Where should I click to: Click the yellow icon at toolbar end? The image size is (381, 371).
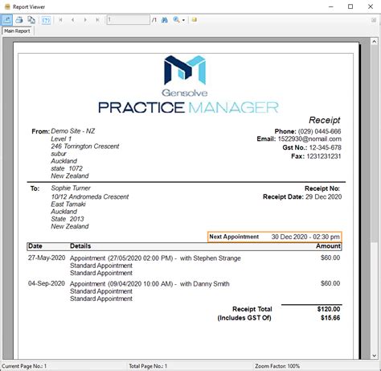(195, 19)
